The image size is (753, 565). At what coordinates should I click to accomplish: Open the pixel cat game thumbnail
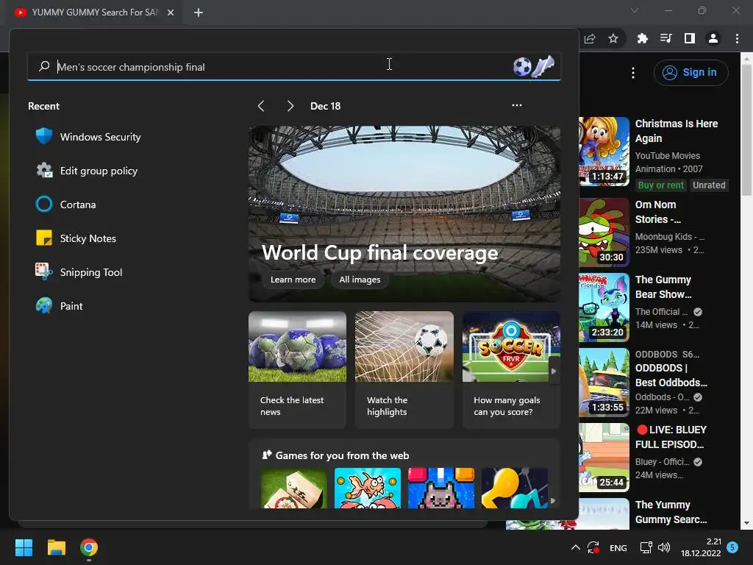pos(441,488)
